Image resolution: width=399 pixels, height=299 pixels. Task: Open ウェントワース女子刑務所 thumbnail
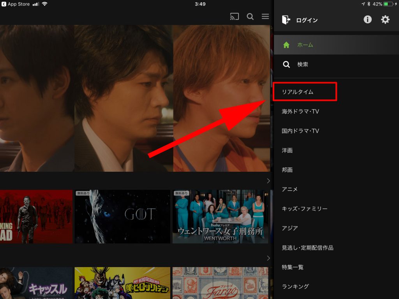click(x=221, y=216)
